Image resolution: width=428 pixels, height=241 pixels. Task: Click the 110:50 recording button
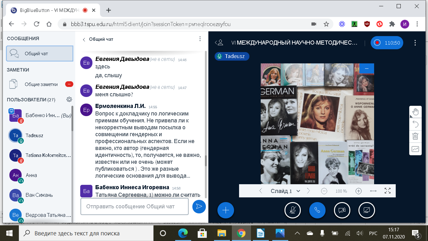(x=387, y=43)
